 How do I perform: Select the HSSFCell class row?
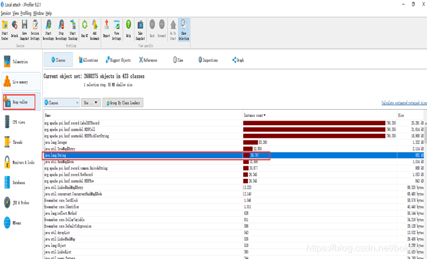[233, 129]
